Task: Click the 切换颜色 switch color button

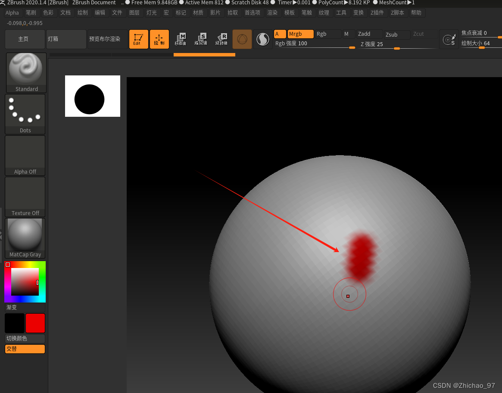Action: 25,339
